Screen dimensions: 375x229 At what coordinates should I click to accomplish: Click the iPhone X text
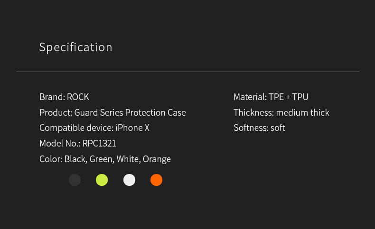click(132, 128)
